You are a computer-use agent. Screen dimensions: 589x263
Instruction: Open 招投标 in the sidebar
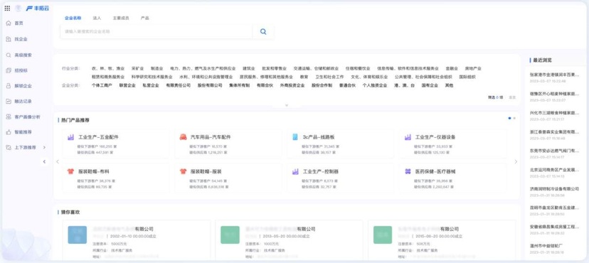click(x=21, y=70)
